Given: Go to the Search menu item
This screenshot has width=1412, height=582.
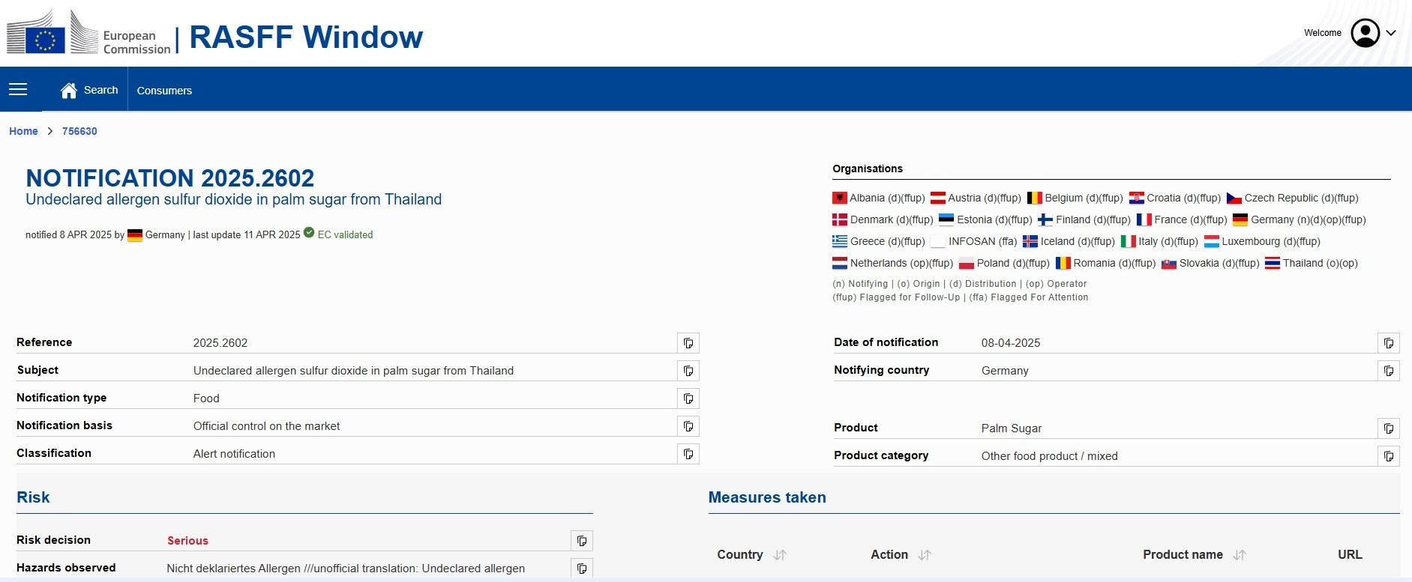Looking at the screenshot, I should pos(101,90).
